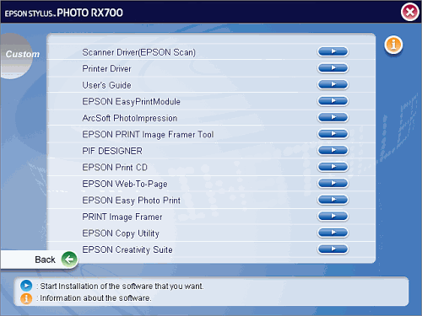Install EPSON Creativity Suite via arrow button
Screen dimensions: 422x316
click(x=333, y=249)
